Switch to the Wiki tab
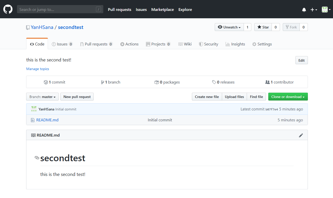 (185, 44)
